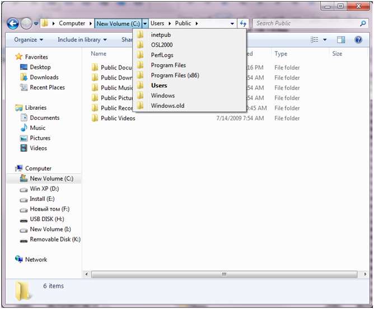The width and height of the screenshot is (374, 309).
Task: Click the inetpub folder icon in dropdown
Action: (x=140, y=35)
